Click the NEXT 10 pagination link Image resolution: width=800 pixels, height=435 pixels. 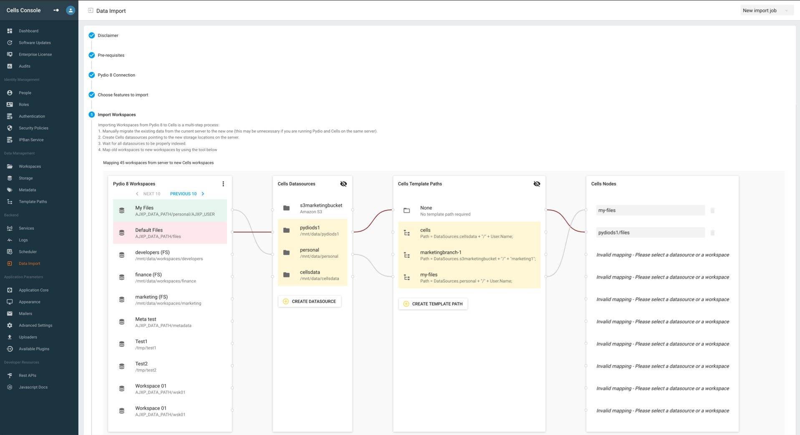pos(151,194)
